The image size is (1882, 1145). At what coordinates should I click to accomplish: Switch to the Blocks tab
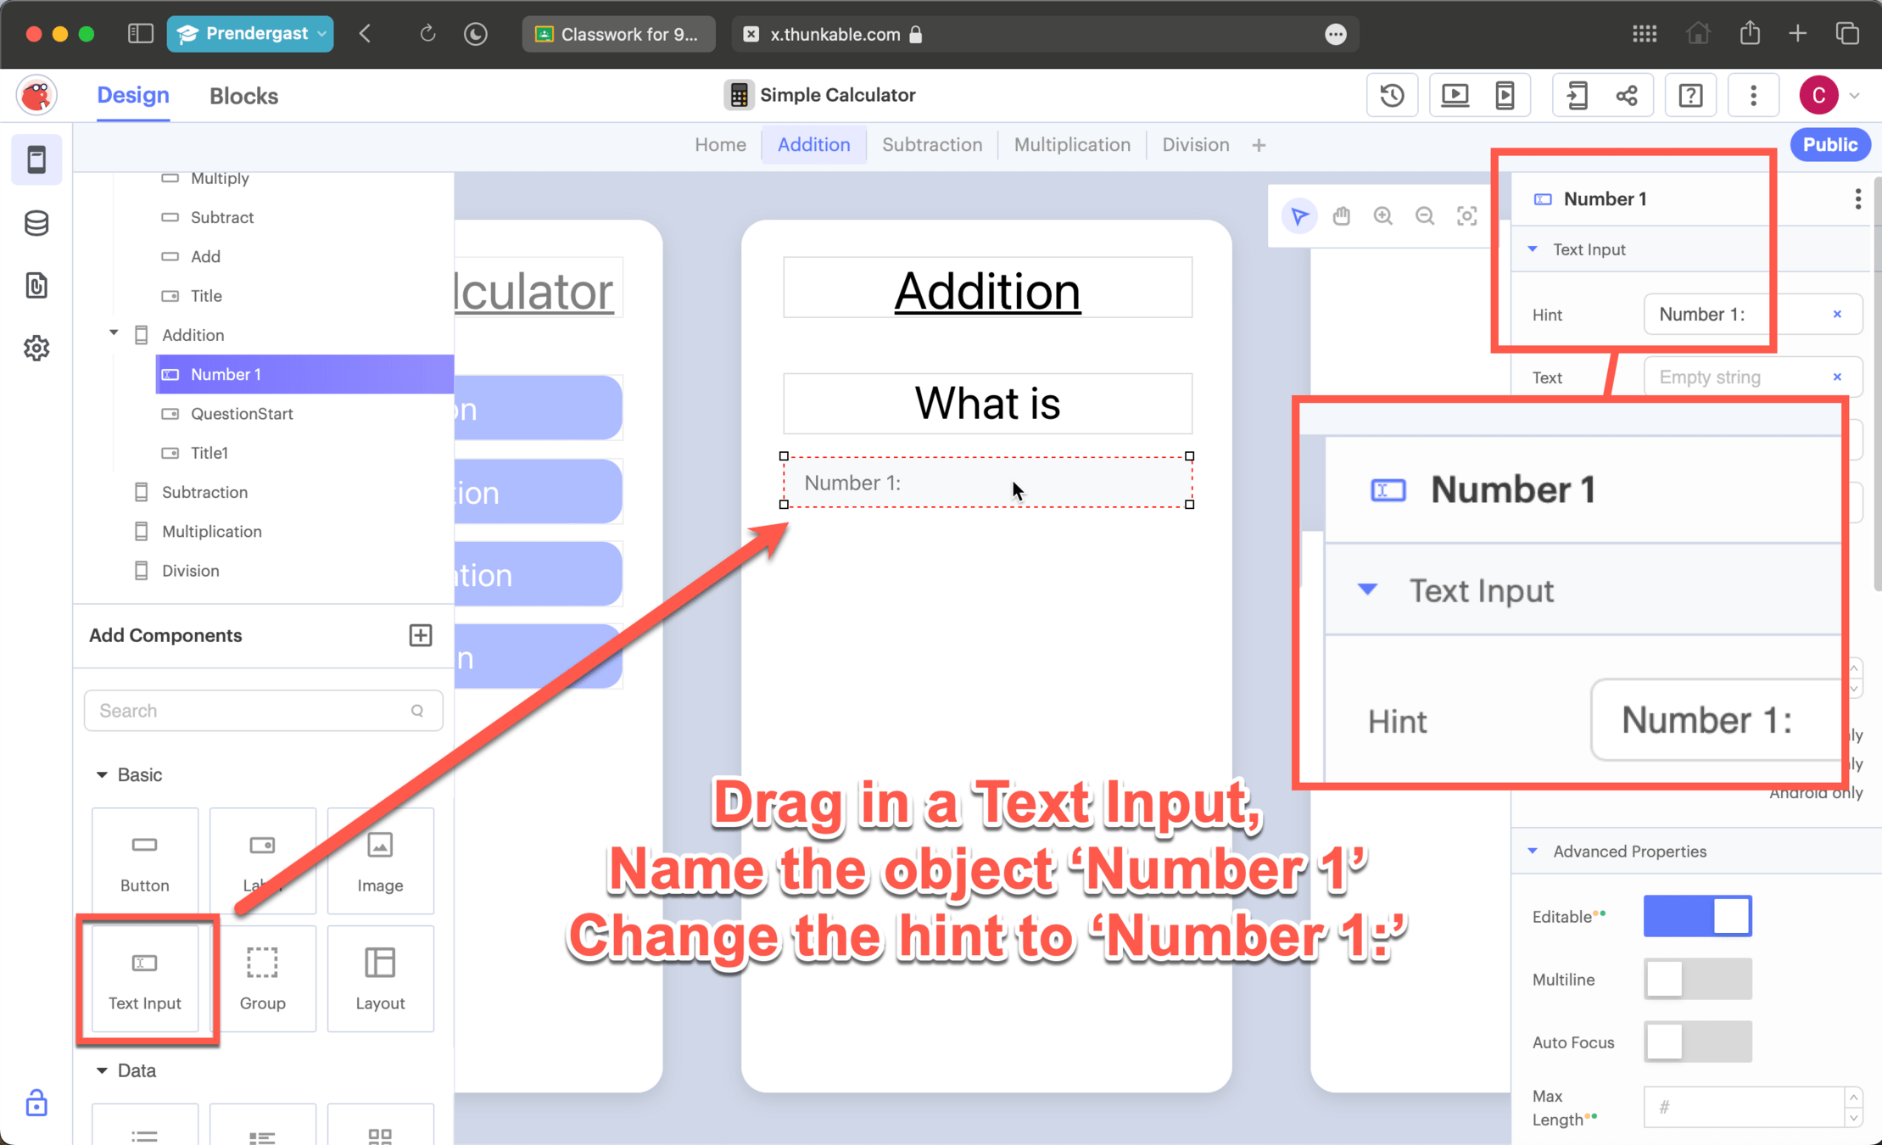click(243, 96)
